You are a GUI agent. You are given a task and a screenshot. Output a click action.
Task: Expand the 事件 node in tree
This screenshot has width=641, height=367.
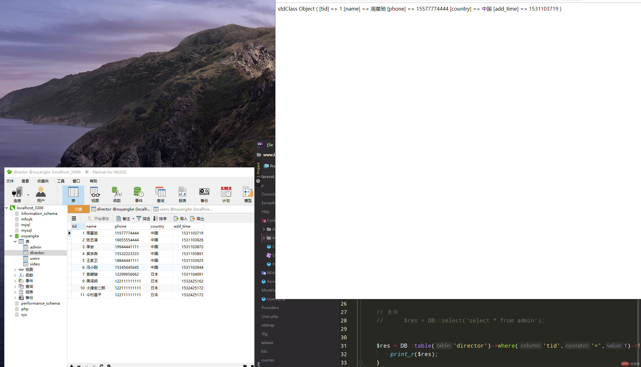(x=15, y=281)
